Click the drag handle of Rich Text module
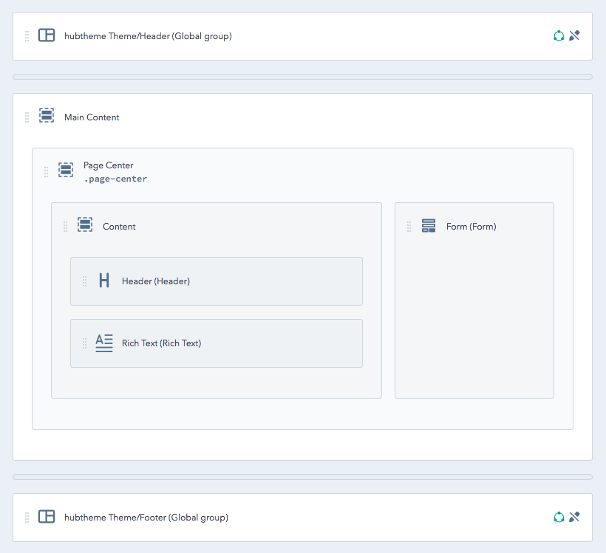Image resolution: width=606 pixels, height=553 pixels. pyautogui.click(x=85, y=343)
